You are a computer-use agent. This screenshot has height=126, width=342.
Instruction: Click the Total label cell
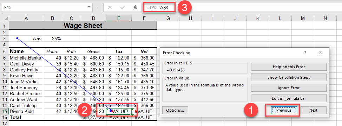(26, 117)
